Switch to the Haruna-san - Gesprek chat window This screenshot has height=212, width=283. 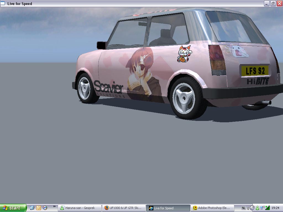(x=80, y=208)
